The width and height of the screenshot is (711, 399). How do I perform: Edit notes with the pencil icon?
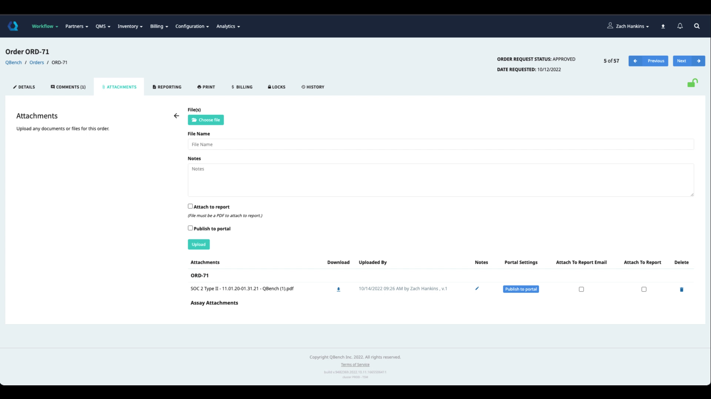[x=477, y=289]
